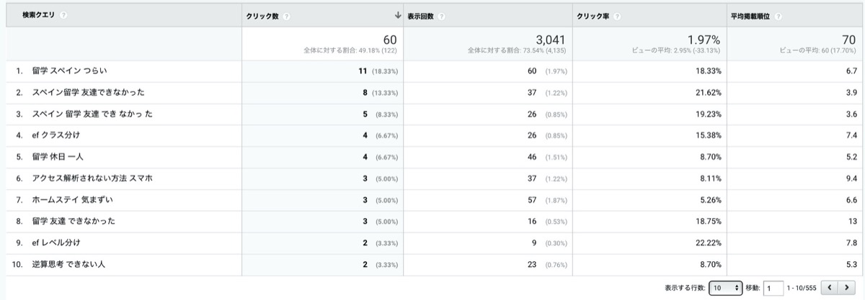Click average position 3.6 cell
This screenshot has height=300, width=865.
851,114
